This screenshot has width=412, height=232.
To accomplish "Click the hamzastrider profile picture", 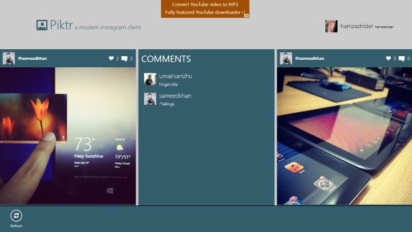I will 331,26.
